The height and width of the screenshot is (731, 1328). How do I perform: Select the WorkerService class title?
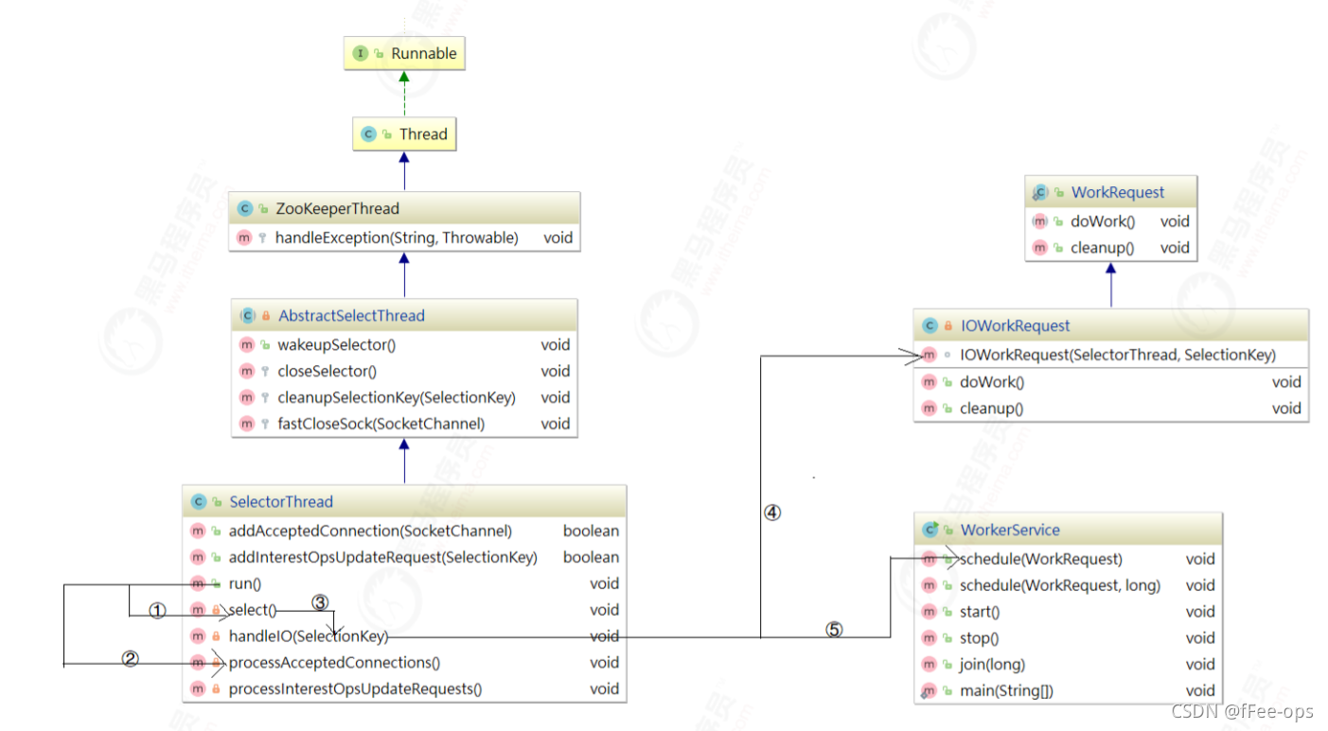pos(1010,531)
